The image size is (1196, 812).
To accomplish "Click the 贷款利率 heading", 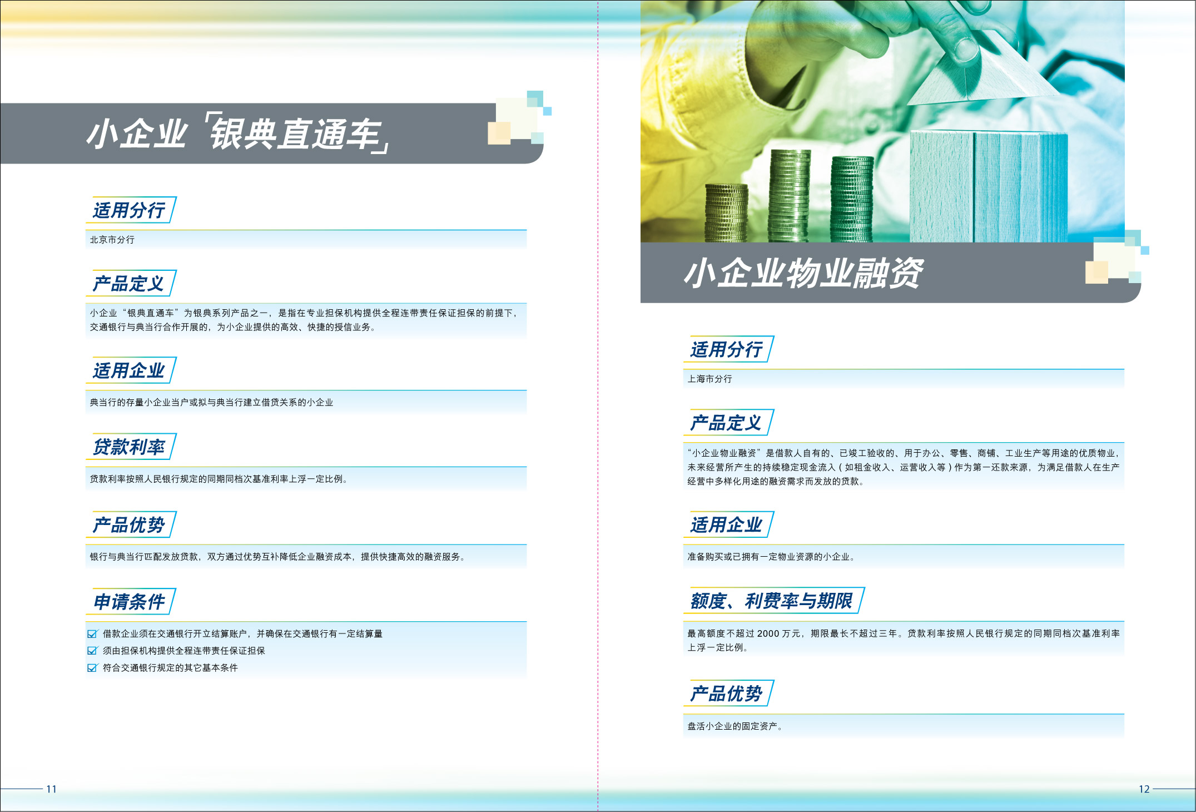I will coord(129,447).
